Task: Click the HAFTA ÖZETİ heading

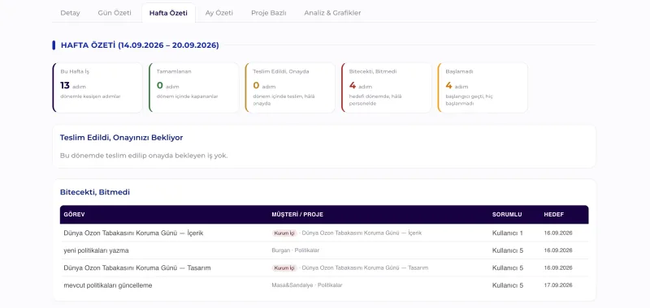Action: tap(140, 45)
